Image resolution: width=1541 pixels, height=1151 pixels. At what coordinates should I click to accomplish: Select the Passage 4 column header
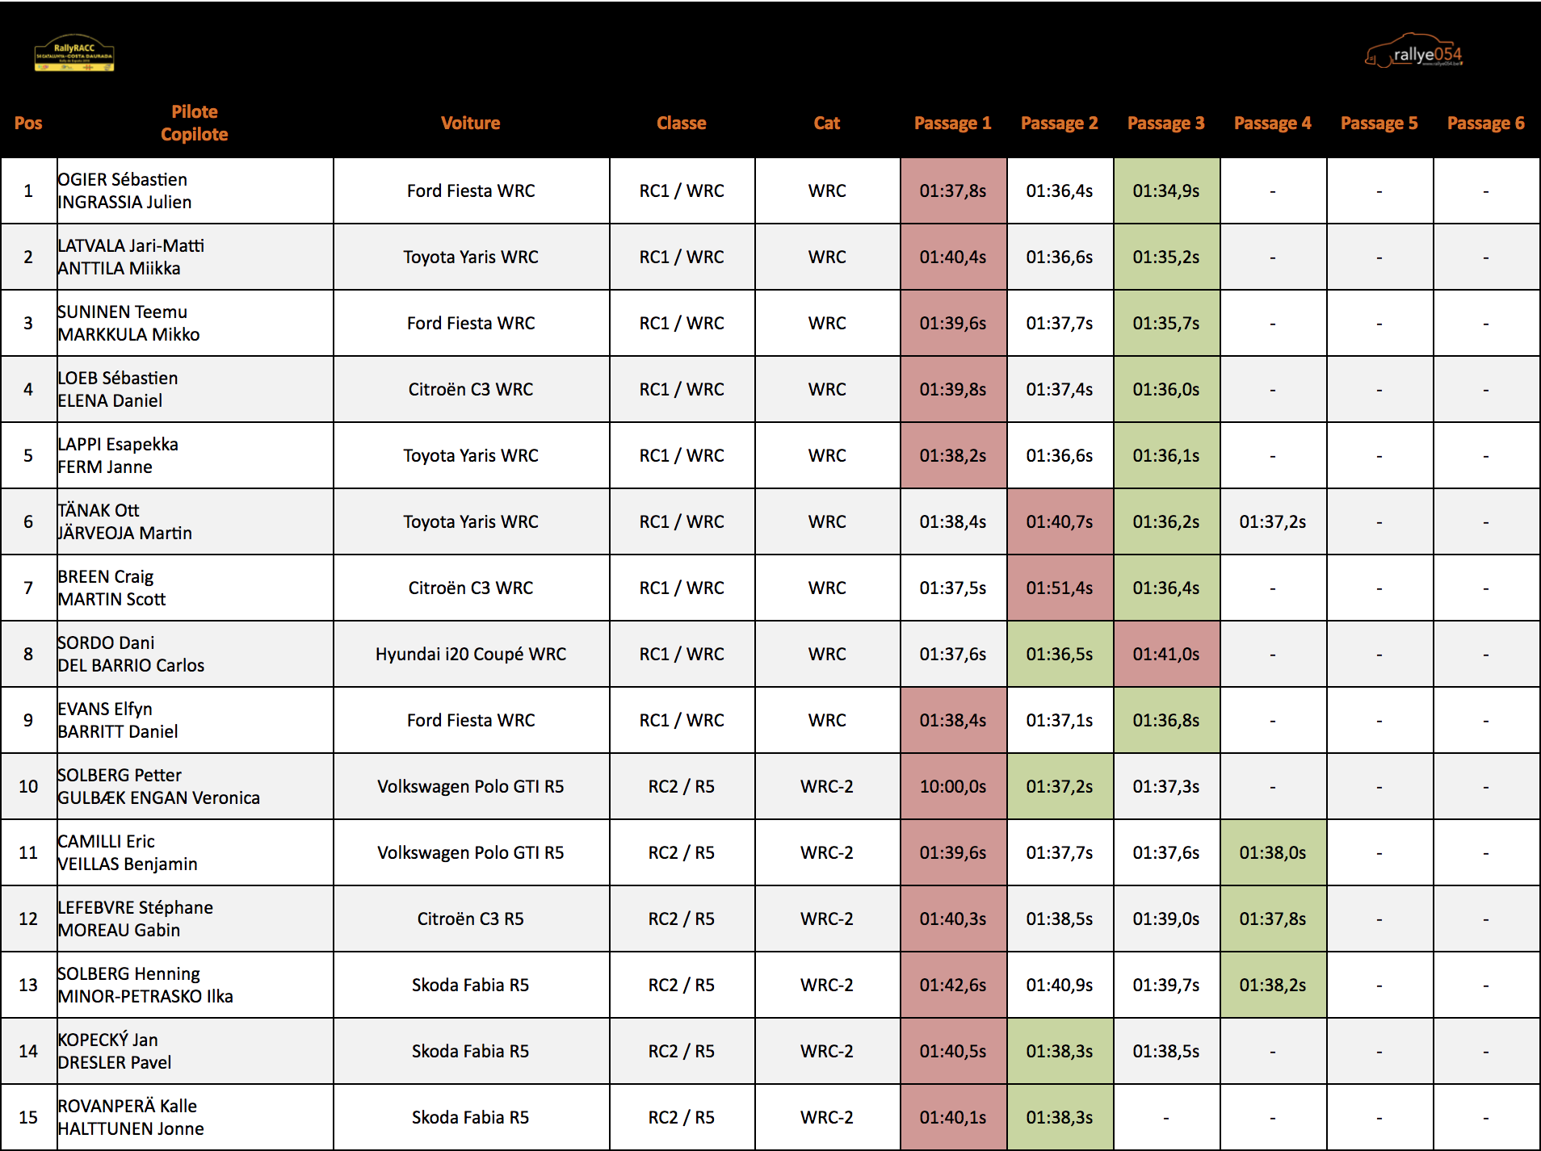tap(1273, 123)
